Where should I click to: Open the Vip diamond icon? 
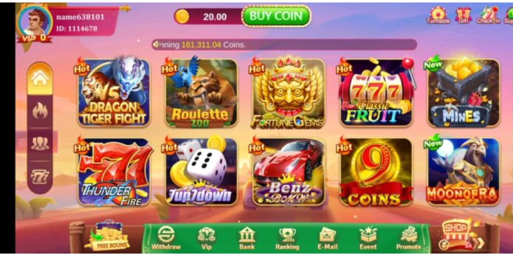point(206,238)
